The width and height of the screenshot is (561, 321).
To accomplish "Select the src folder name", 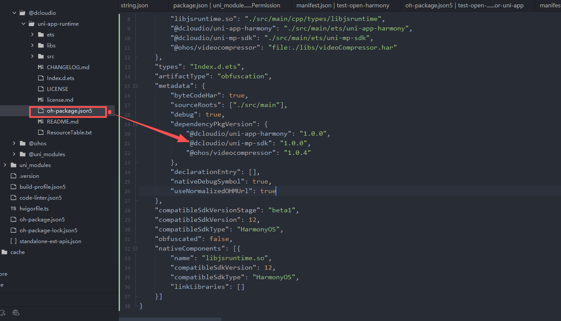I will [x=51, y=56].
